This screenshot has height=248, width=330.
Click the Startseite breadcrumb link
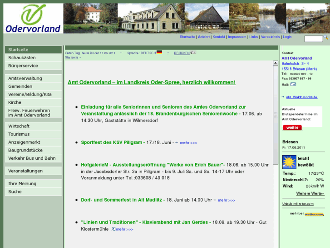point(72,57)
